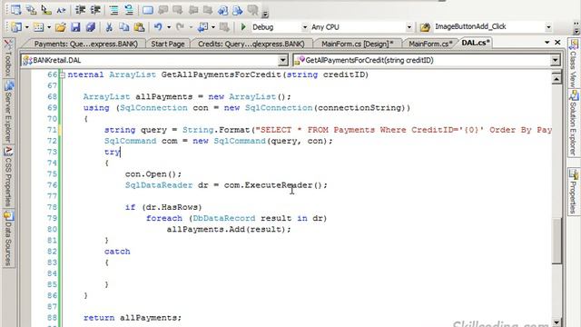
Task: Close the DAL.cs document with X
Action: 557,43
